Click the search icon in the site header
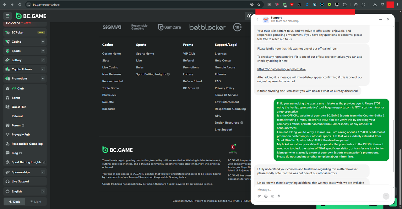Viewport: 402px width, 209px height. click(x=248, y=16)
